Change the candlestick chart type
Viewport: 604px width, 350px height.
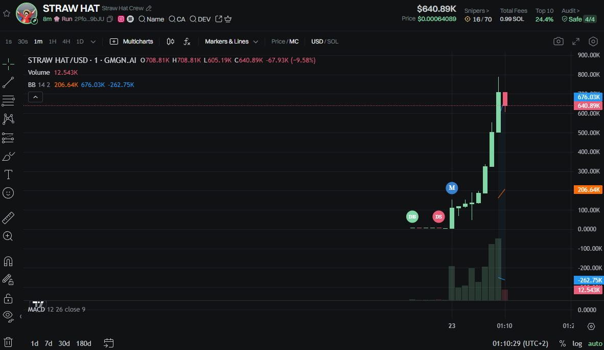(x=170, y=41)
